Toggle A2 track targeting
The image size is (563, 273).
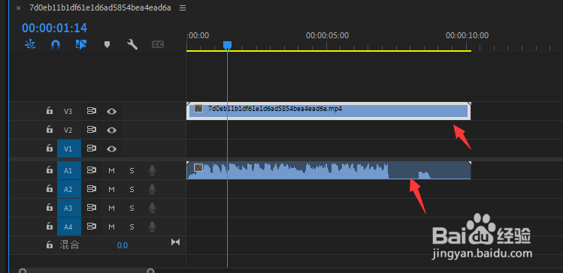pos(68,190)
